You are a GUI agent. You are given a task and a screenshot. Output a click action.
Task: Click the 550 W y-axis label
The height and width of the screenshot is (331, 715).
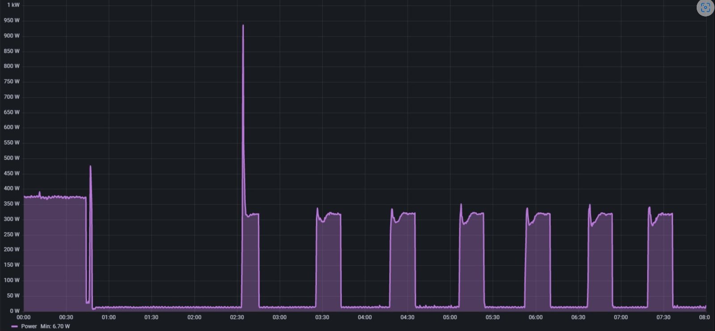click(12, 143)
